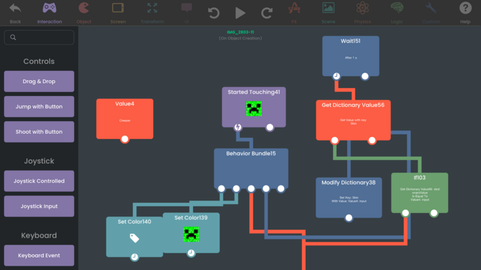The image size is (481, 270).
Task: Click the second output port of Get Dictionary Value56
Action: click(372, 140)
